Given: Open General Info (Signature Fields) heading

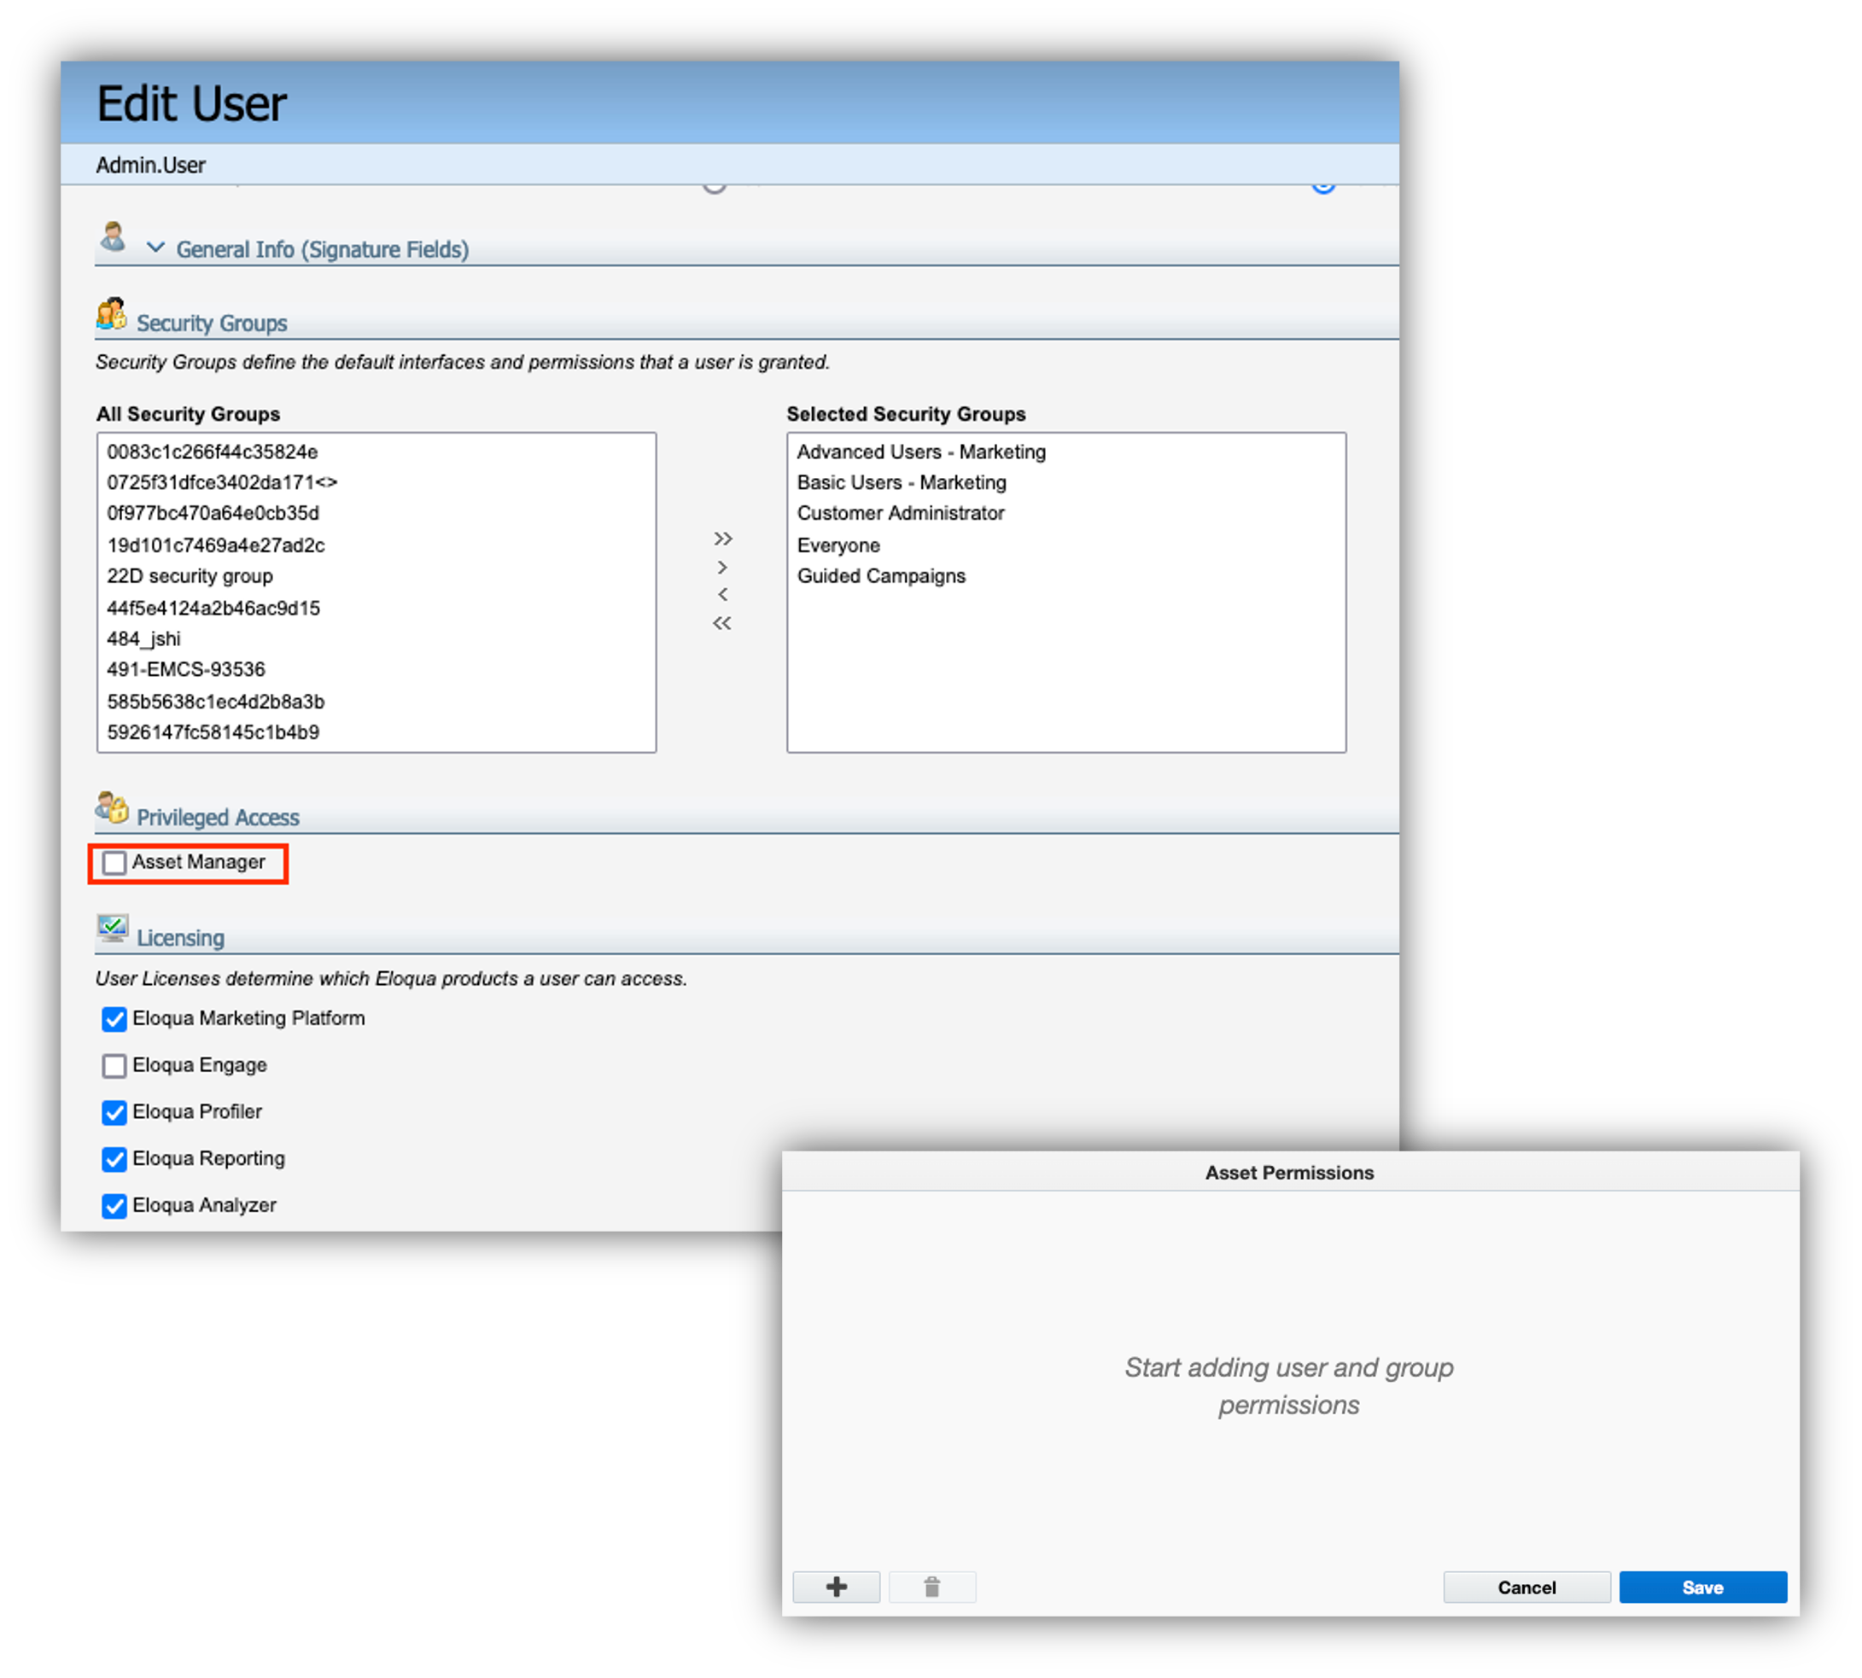Looking at the screenshot, I should tap(322, 250).
